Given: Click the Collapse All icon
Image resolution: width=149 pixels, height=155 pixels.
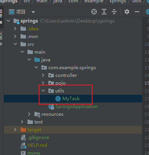Looking at the screenshot, I should 114,12.
